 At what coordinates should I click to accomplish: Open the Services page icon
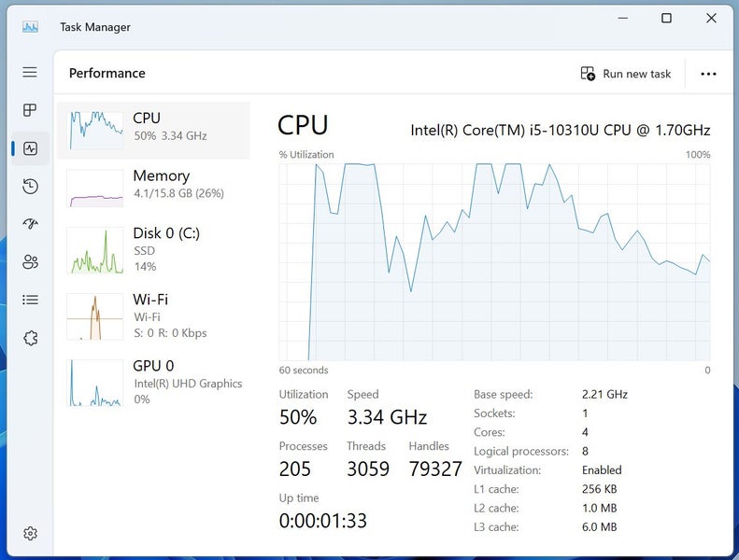click(x=30, y=338)
